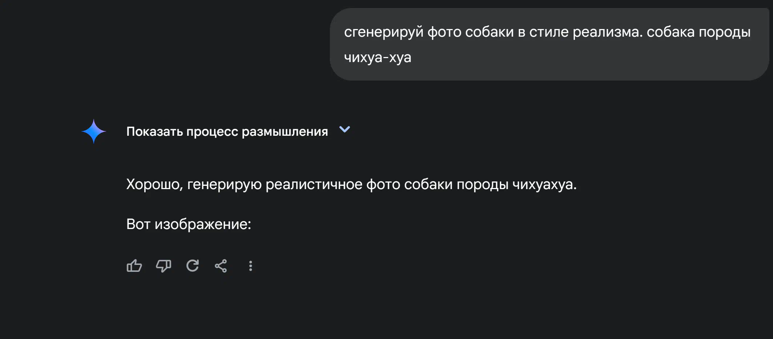
Task: Open the three-dot more options menu
Action: [x=250, y=266]
